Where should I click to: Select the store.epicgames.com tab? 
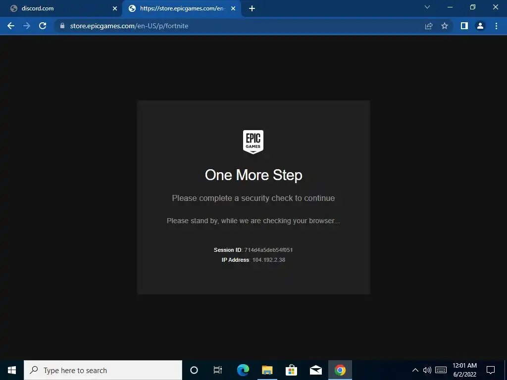pos(181,9)
